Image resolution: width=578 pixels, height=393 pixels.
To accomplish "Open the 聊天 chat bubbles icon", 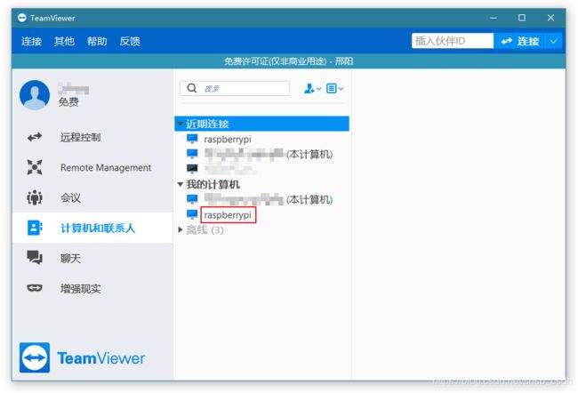I will (x=35, y=258).
